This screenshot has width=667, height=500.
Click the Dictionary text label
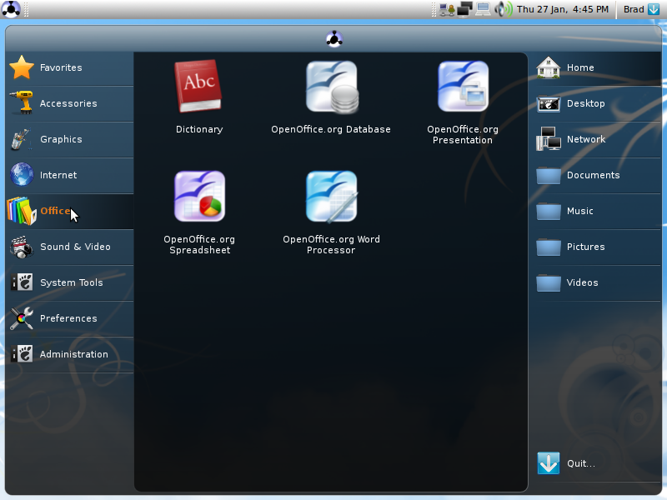pos(199,129)
